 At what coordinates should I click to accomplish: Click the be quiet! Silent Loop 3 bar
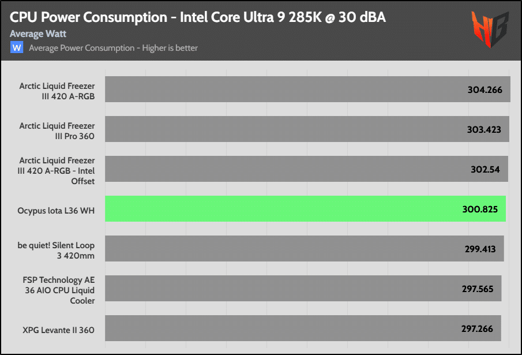(305, 248)
